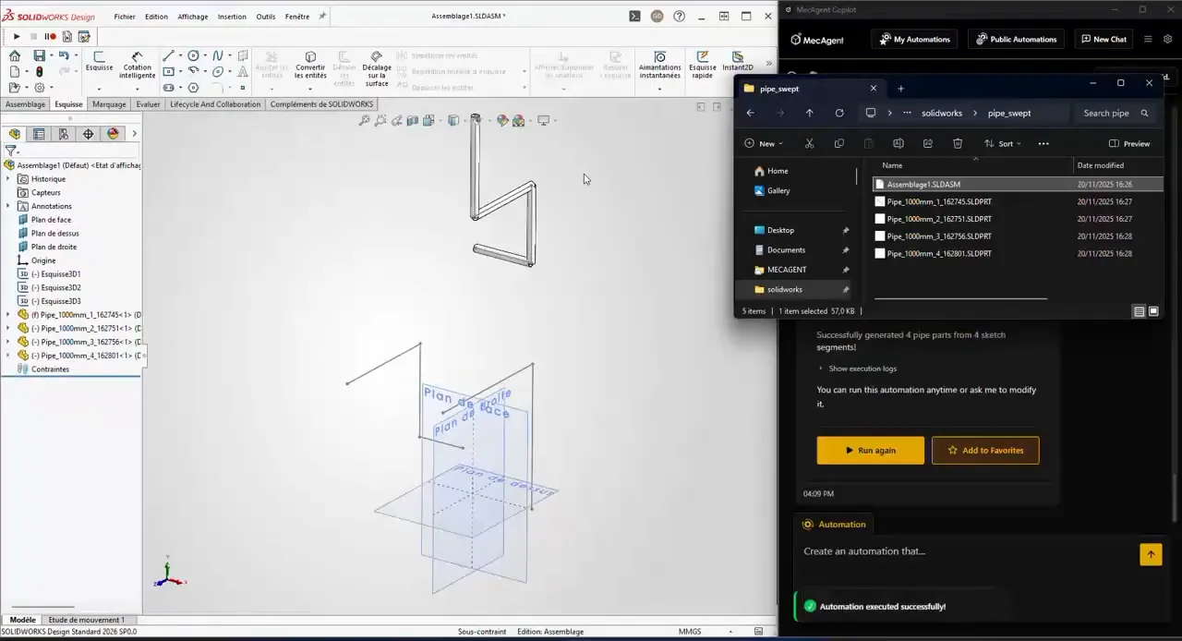Click Add to Favorites in MecAgent

[x=985, y=451]
